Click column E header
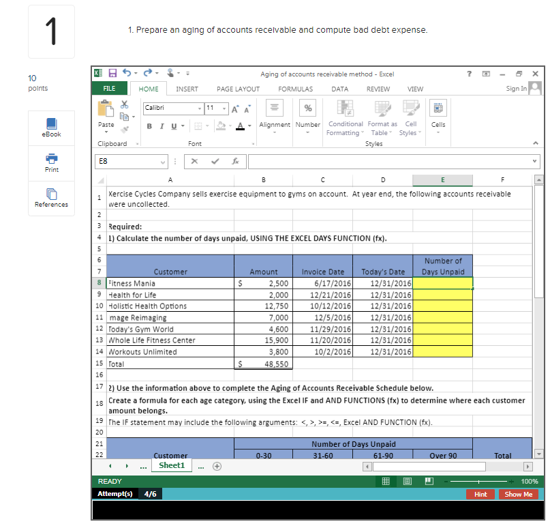This screenshot has height=526, width=550. tap(443, 180)
